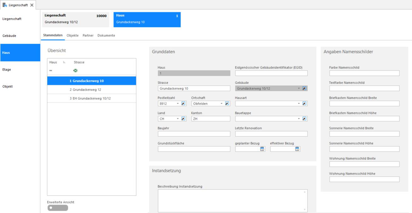
Task: Click Textfarbe Namensschild input field
Action: (x=364, y=88)
